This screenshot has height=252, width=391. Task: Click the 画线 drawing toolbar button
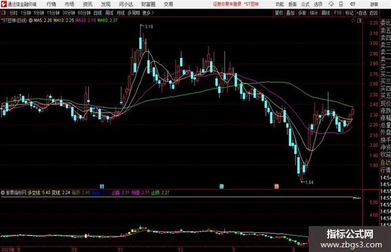[x=326, y=13]
